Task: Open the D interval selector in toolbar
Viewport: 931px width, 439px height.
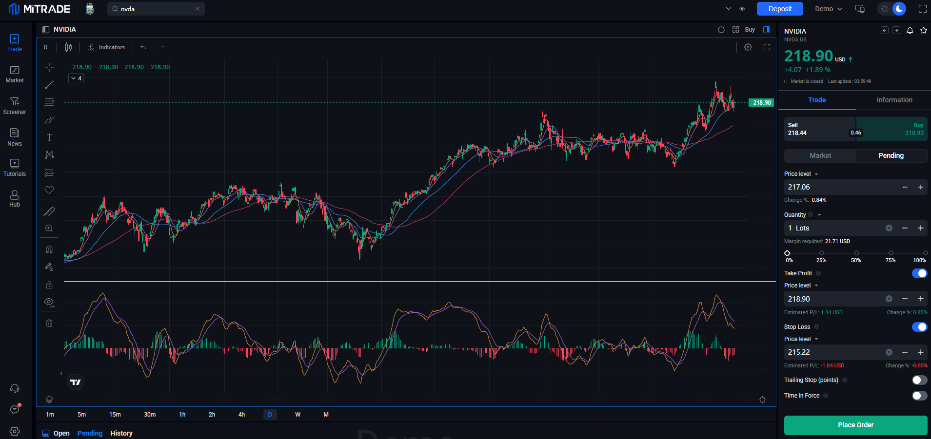Action: click(46, 47)
